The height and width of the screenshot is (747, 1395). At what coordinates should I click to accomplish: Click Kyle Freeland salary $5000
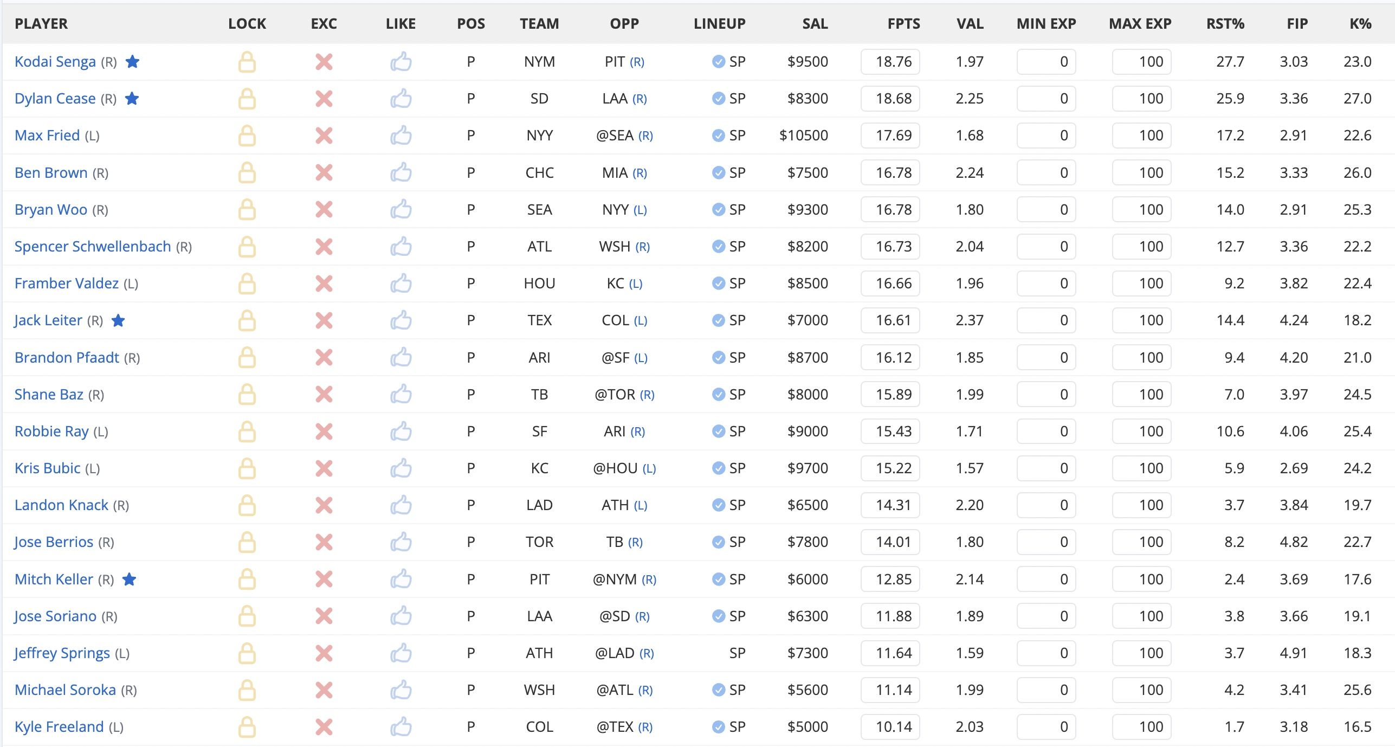[808, 727]
